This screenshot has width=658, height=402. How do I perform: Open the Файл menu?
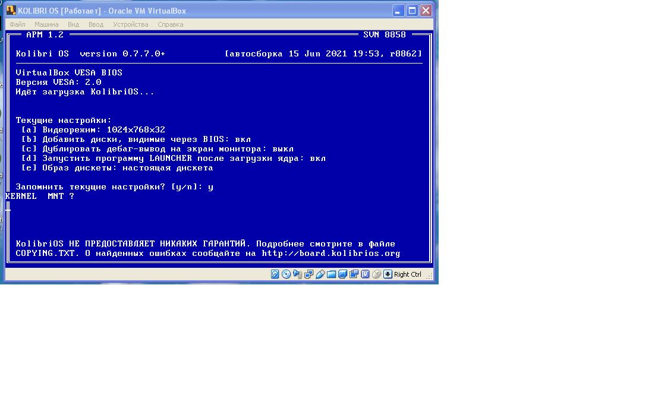17,24
